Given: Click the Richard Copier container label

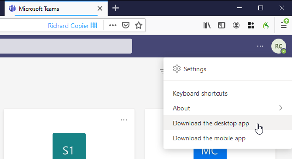Looking at the screenshot, I should click(72, 26).
